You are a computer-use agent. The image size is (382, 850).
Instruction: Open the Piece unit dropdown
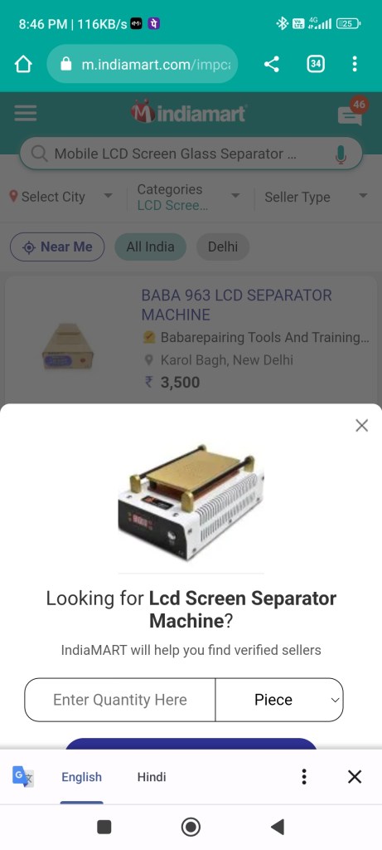click(279, 700)
